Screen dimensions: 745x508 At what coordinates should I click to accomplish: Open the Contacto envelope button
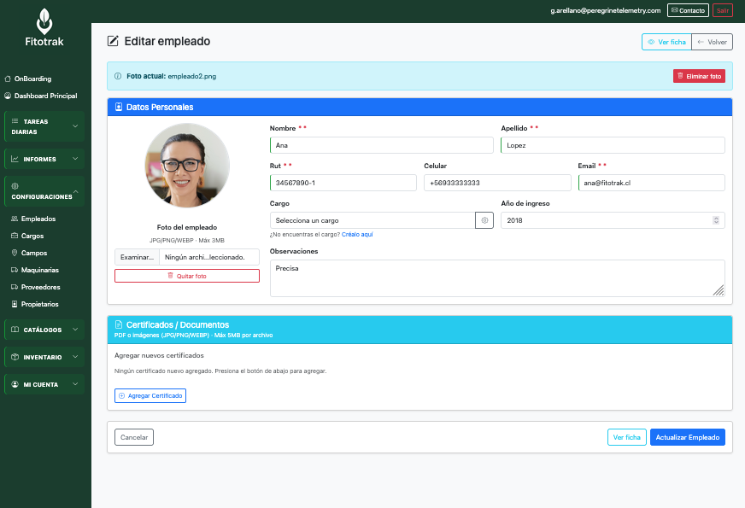pos(687,10)
